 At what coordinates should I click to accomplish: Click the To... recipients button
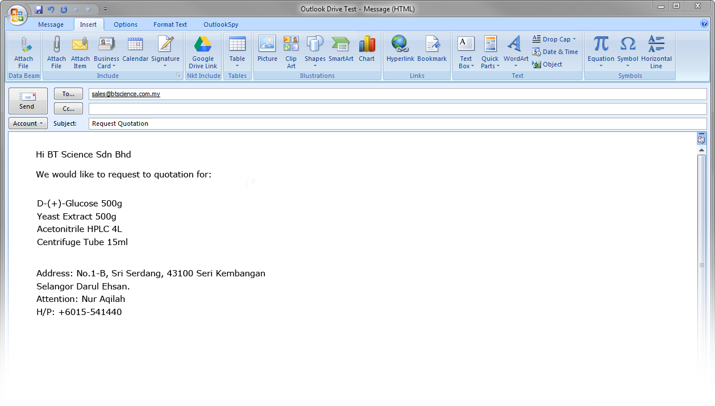(68, 94)
